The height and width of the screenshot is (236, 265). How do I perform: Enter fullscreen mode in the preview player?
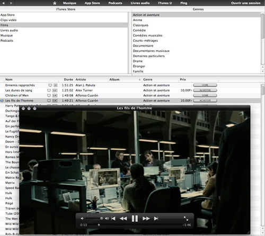186,219
